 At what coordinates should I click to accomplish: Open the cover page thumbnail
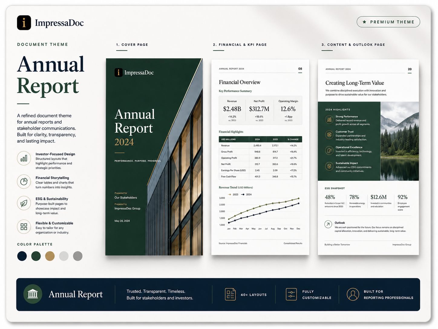[154, 157]
